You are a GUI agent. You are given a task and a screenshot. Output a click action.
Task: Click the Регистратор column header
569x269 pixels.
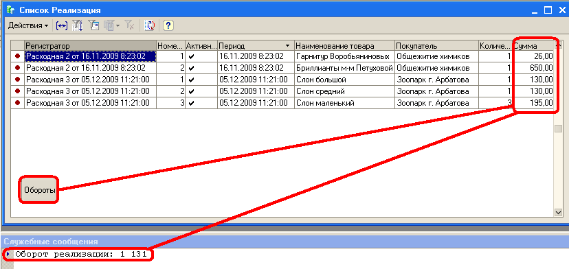[x=90, y=46]
